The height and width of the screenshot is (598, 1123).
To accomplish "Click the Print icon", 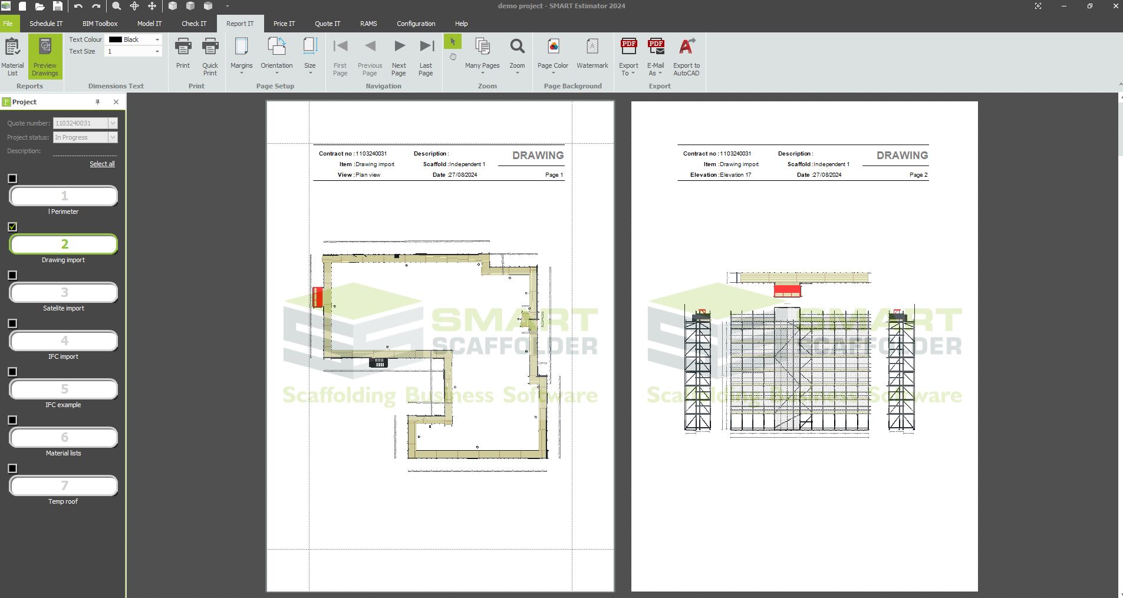I will [x=183, y=54].
